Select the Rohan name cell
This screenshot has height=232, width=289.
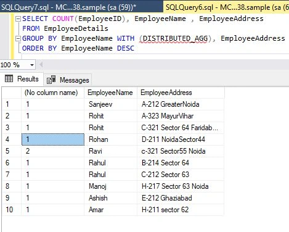[x=111, y=139]
